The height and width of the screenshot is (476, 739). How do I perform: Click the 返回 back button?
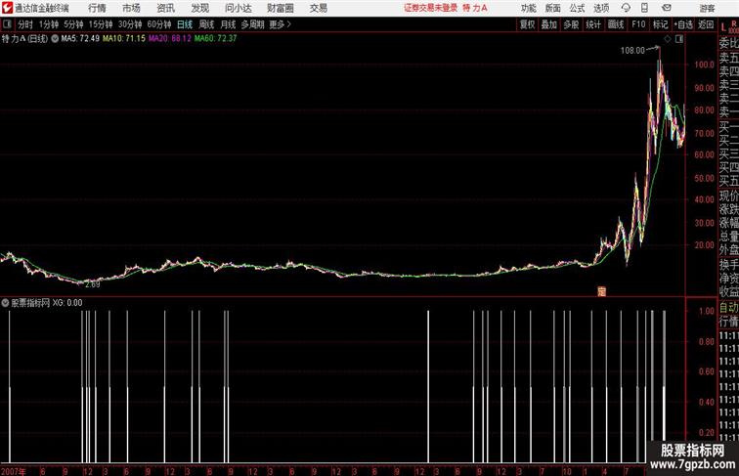706,24
